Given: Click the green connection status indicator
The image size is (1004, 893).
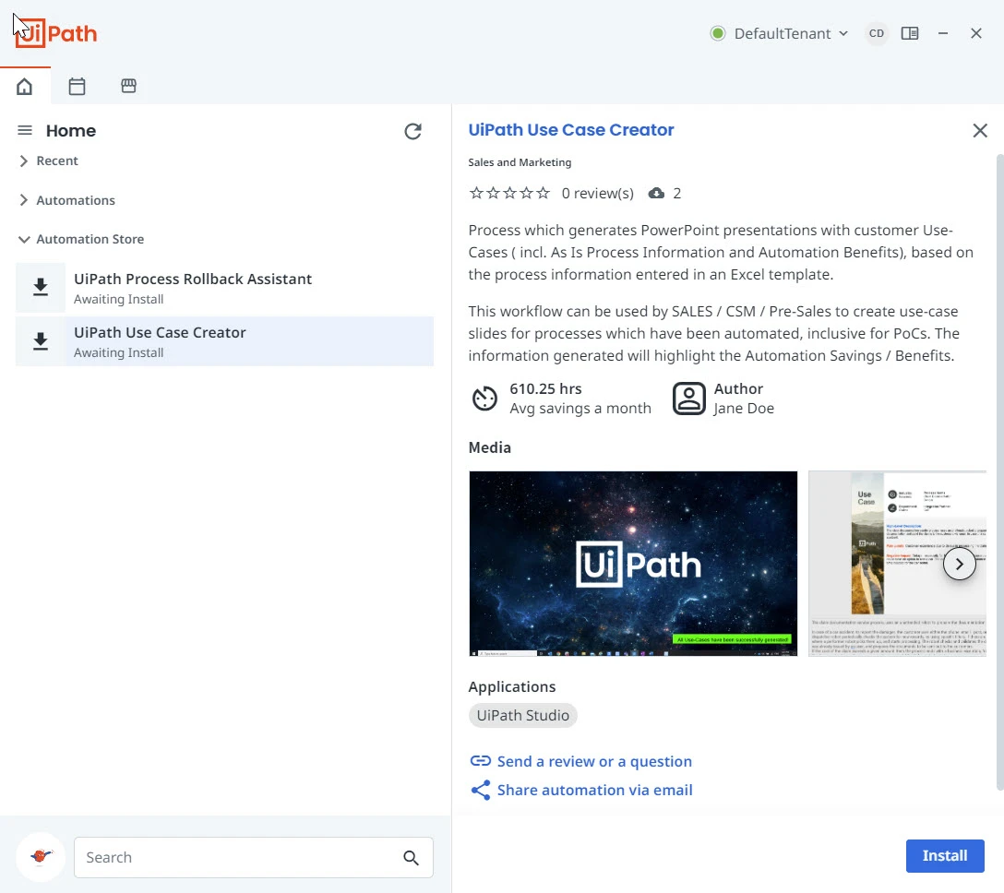Looking at the screenshot, I should 718,33.
